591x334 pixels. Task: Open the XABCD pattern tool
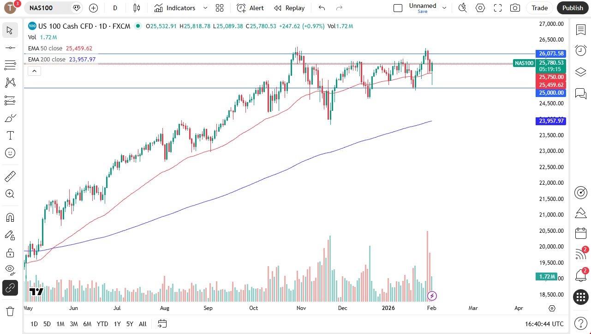coord(10,82)
